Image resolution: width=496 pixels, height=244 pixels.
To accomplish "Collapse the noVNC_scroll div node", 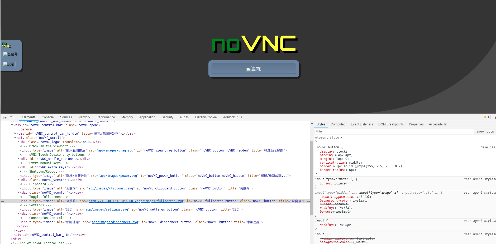I will (x=15, y=138).
